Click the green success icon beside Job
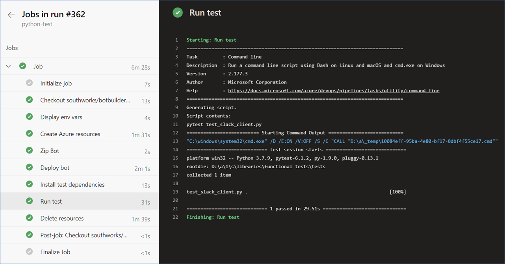The width and height of the screenshot is (505, 264). [23, 66]
